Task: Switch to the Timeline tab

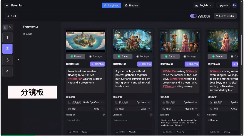Action: coord(131,5)
